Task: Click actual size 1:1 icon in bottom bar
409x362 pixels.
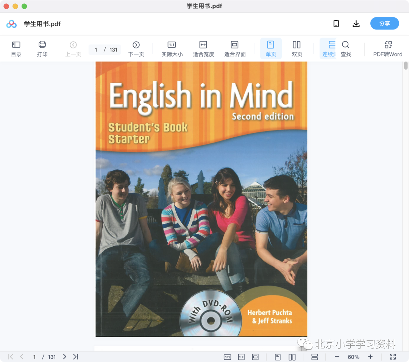Action: tap(228, 357)
